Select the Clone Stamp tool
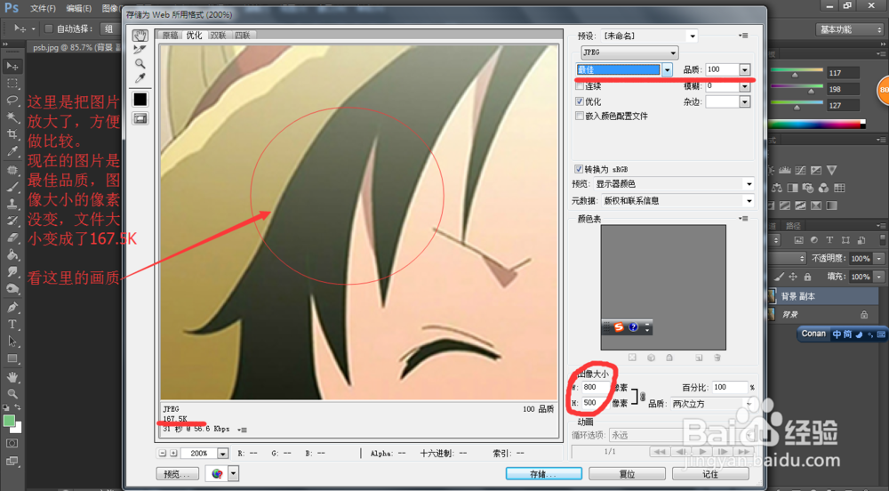 point(12,204)
